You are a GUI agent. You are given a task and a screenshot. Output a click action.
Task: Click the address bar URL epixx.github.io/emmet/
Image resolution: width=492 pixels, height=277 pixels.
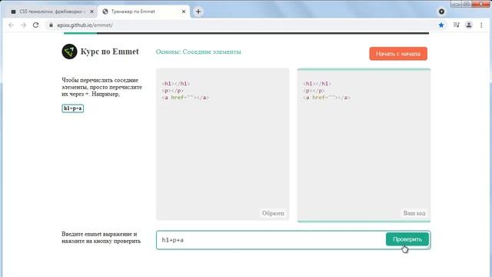(85, 25)
